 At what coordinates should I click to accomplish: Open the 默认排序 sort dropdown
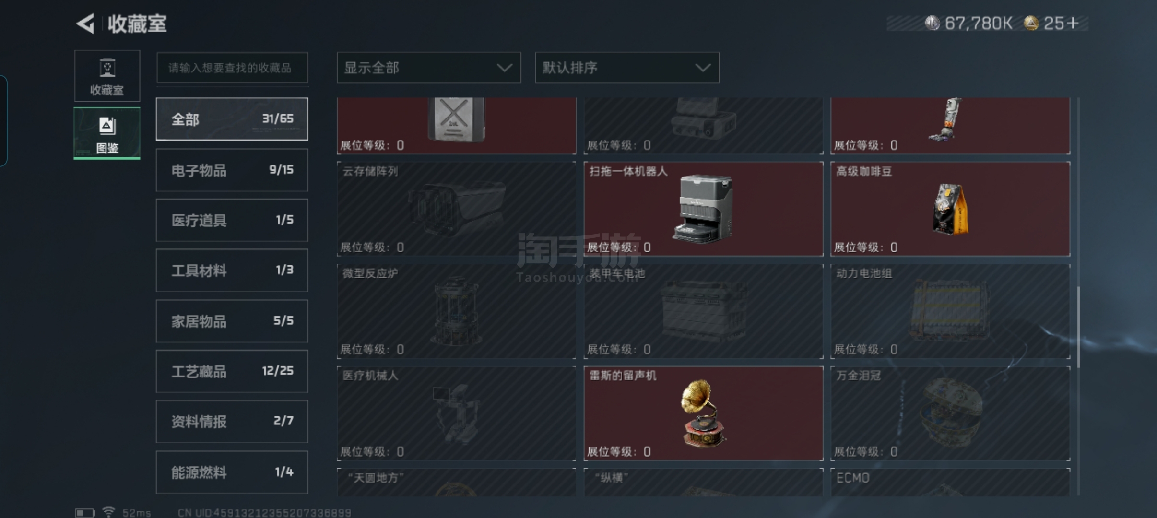pyautogui.click(x=627, y=68)
